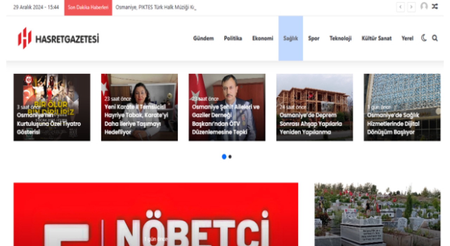Open the ticker headline about PIKTES Türk Halk Müziği

[x=155, y=7]
